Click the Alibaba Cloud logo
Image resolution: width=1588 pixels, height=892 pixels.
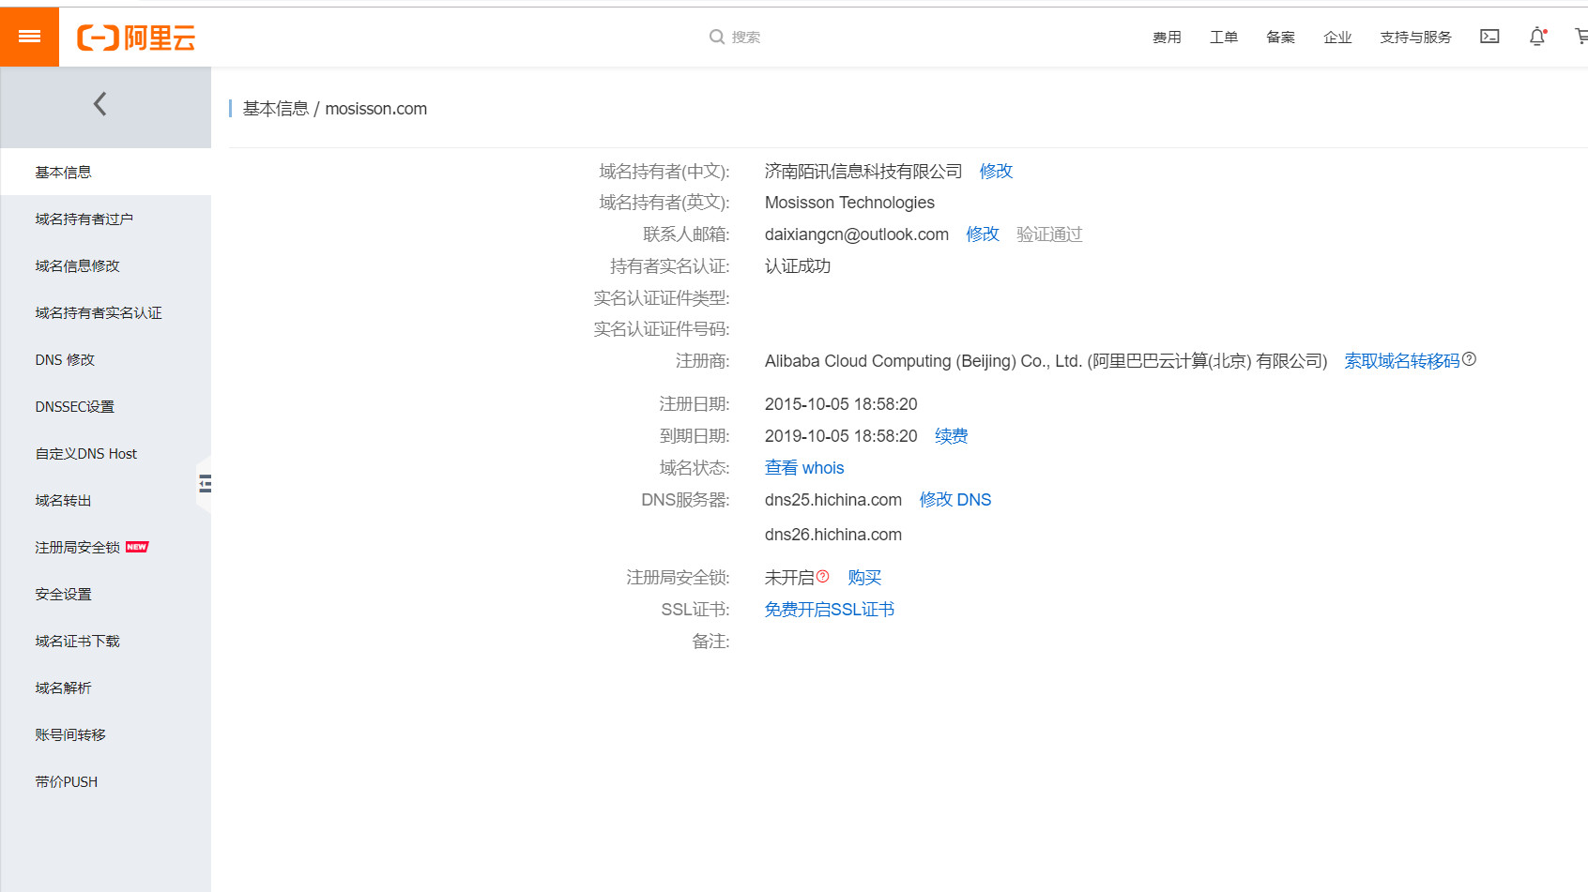pyautogui.click(x=136, y=38)
